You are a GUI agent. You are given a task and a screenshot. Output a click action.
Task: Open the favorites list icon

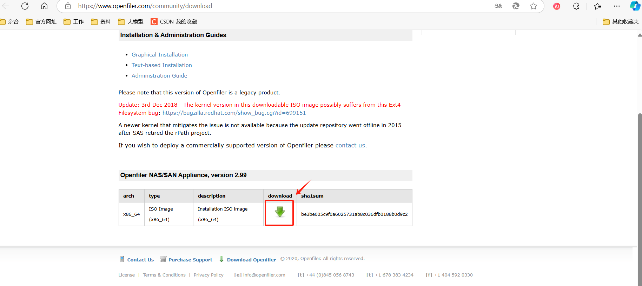pos(597,6)
